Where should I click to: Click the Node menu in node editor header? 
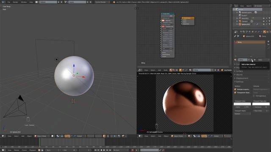166,70
